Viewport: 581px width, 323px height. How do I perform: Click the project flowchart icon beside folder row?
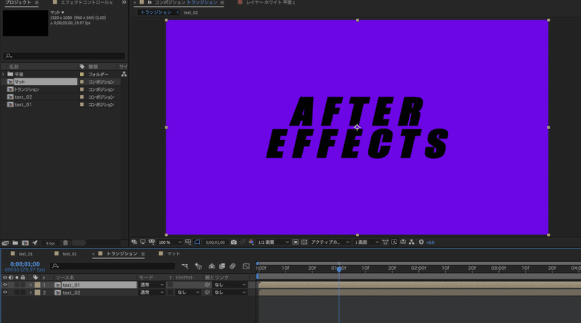click(123, 74)
